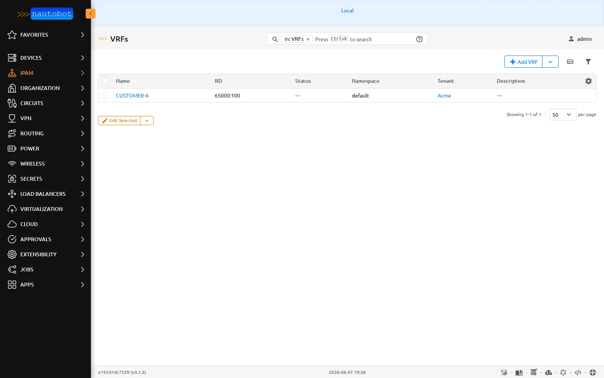Click the torii gate footer icon
This screenshot has width=604, height=378.
[533, 372]
